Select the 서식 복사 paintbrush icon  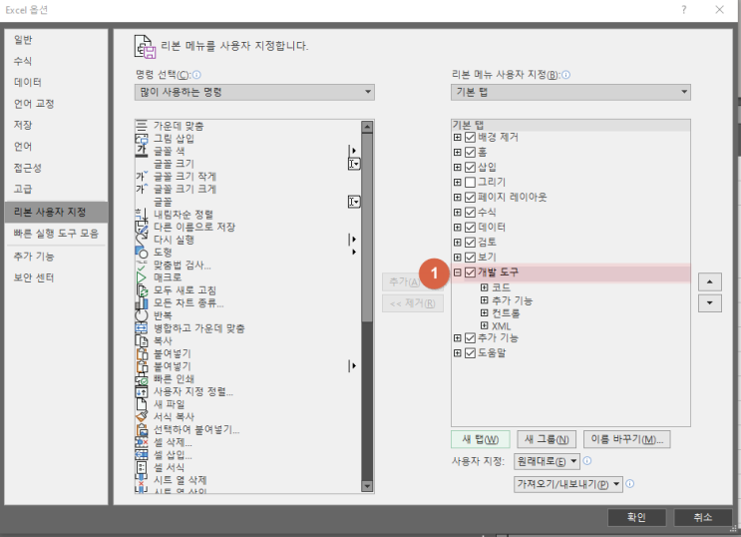(142, 417)
